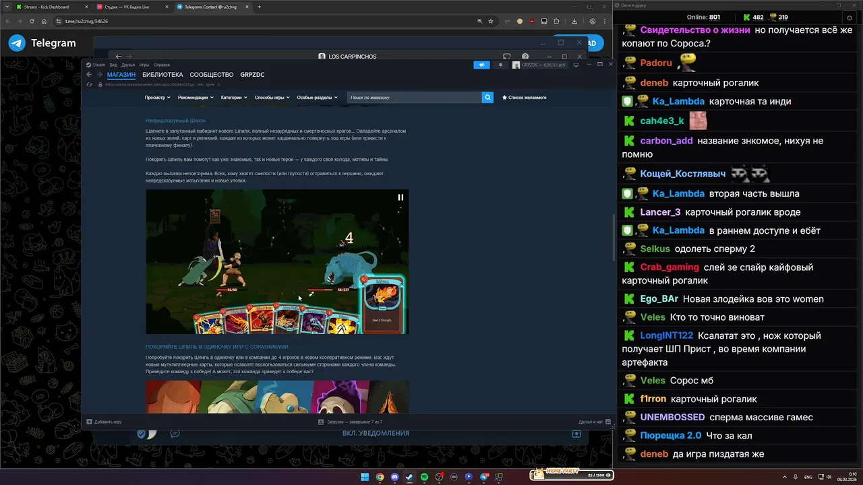863x485 pixels.
Task: Switch to МАГАЗИН tab in Steam
Action: [121, 75]
